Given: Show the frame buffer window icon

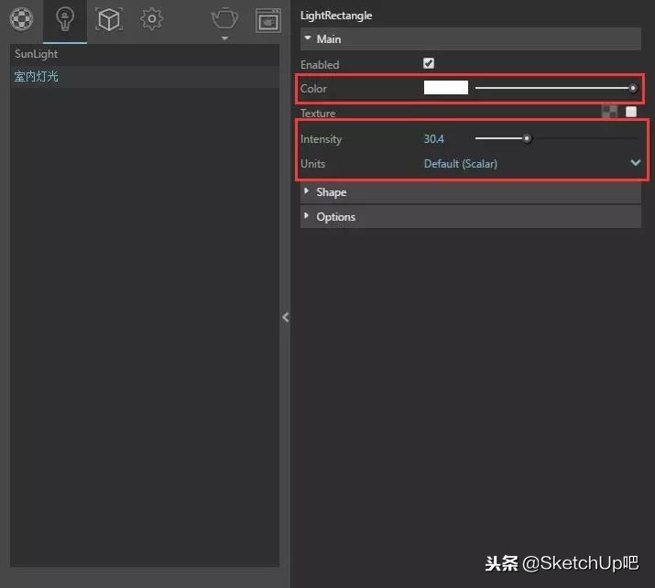Looking at the screenshot, I should pos(268,20).
